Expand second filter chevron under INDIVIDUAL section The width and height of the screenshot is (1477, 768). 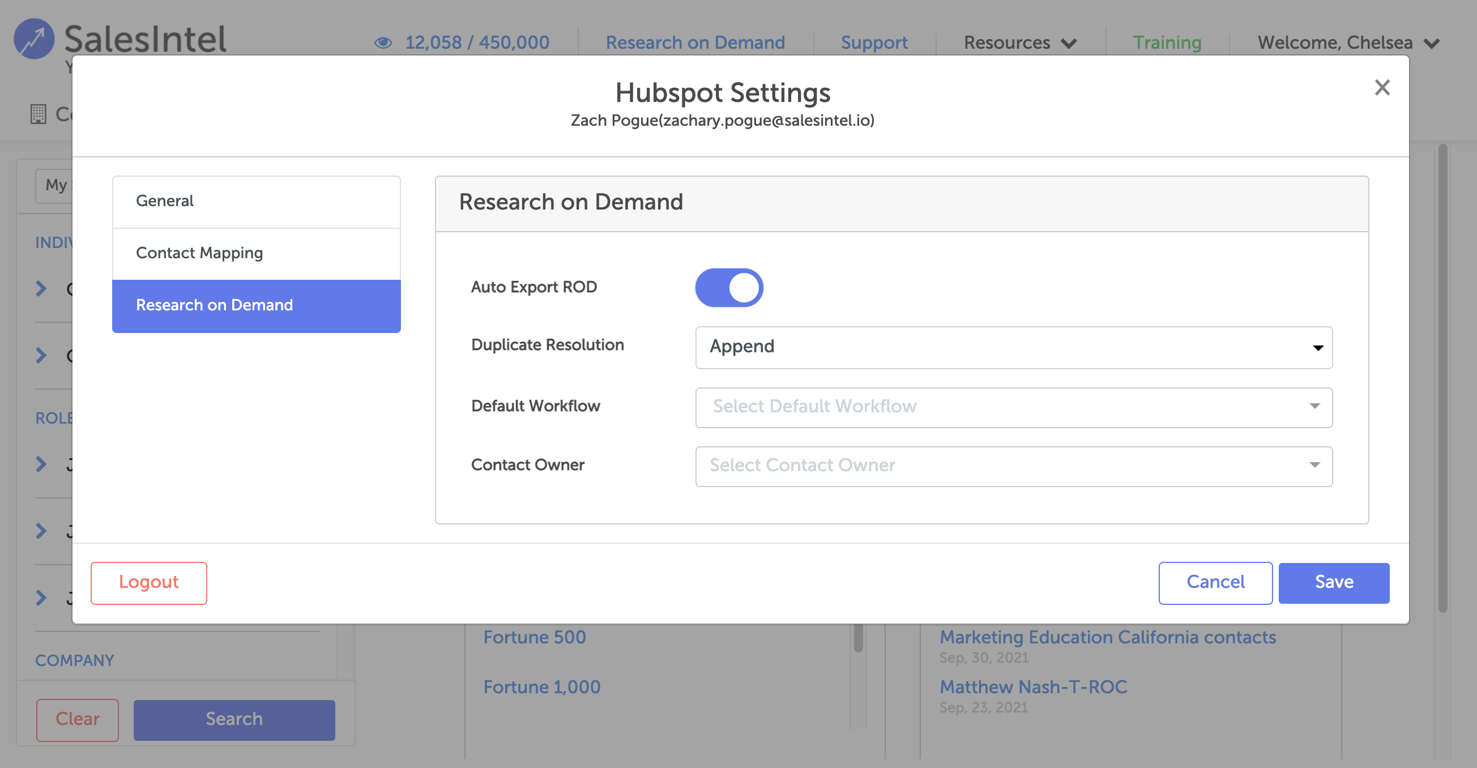pyautogui.click(x=41, y=355)
